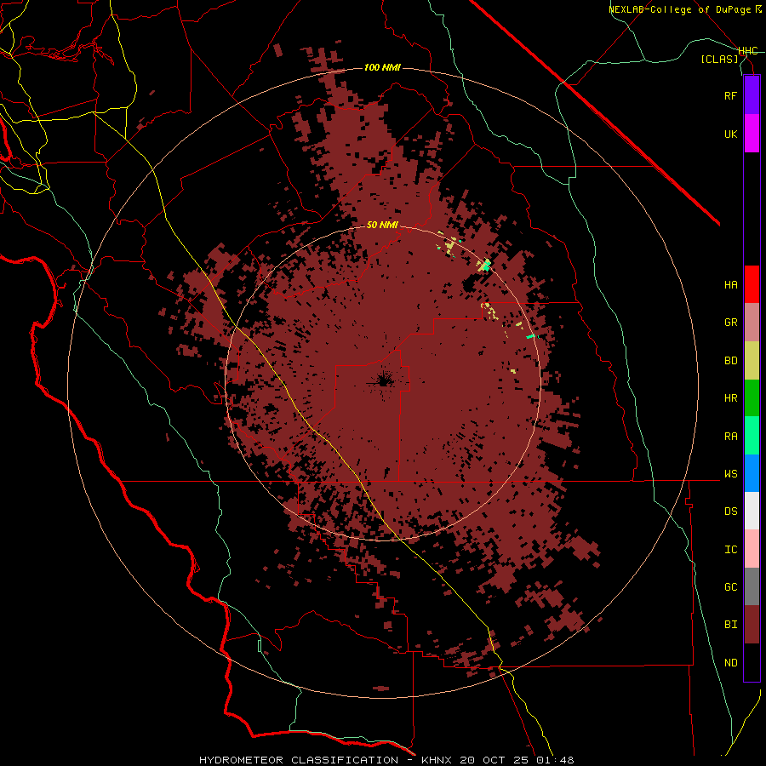
Task: Click the HR legend label
Action: [x=730, y=398]
